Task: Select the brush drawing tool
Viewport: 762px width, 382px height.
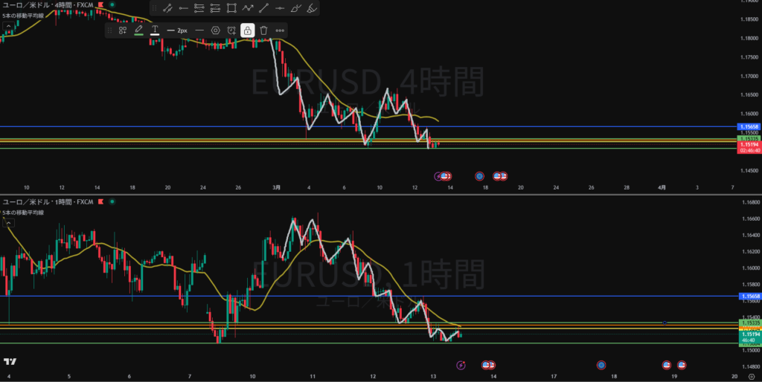Action: [297, 9]
